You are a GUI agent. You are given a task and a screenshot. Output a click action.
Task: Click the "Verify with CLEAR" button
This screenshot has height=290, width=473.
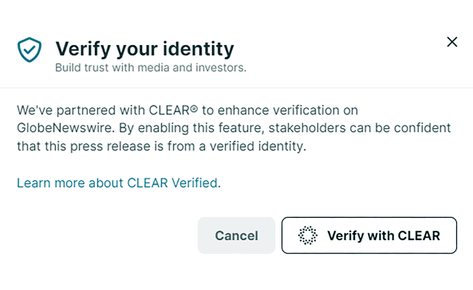pyautogui.click(x=369, y=235)
